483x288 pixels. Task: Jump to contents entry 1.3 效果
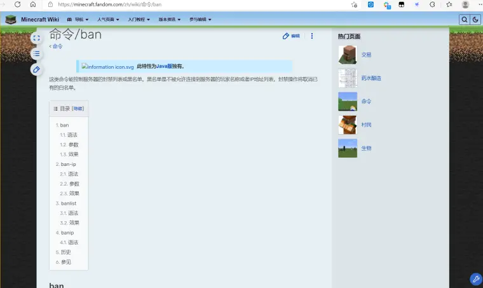(69, 154)
